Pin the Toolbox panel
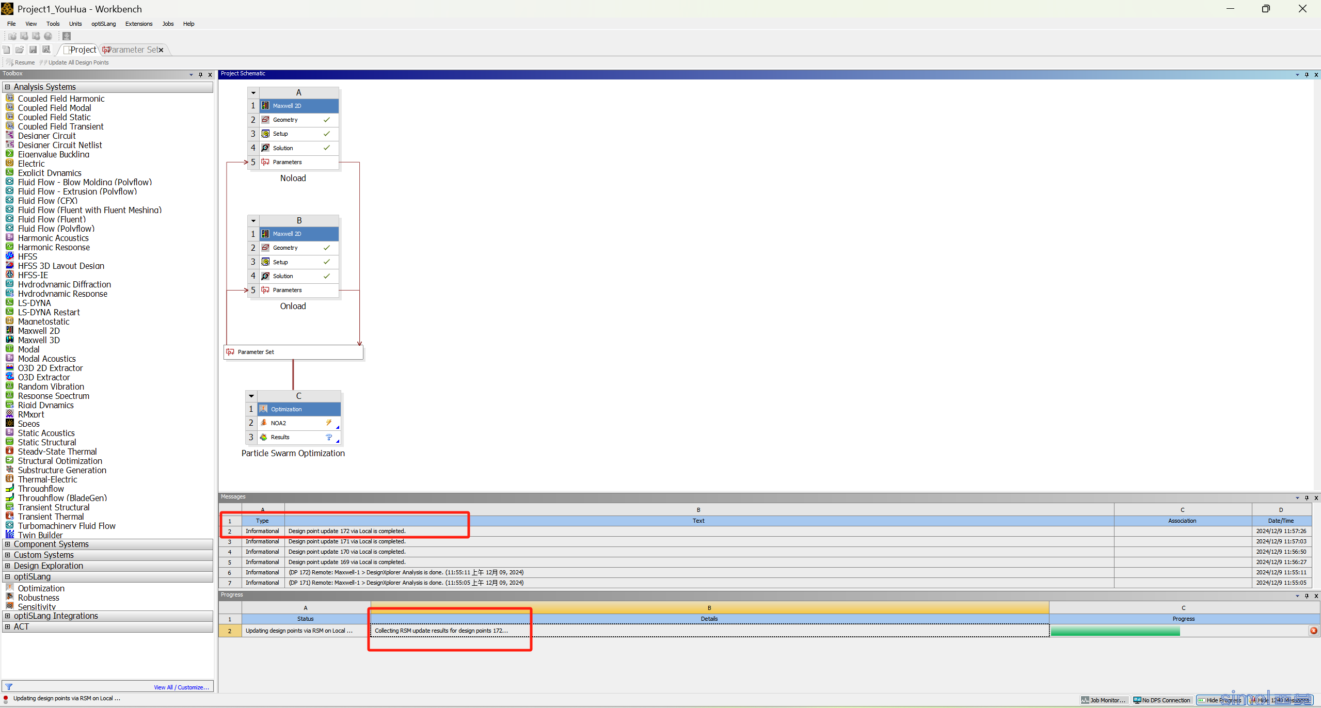This screenshot has height=708, width=1321. [x=200, y=75]
